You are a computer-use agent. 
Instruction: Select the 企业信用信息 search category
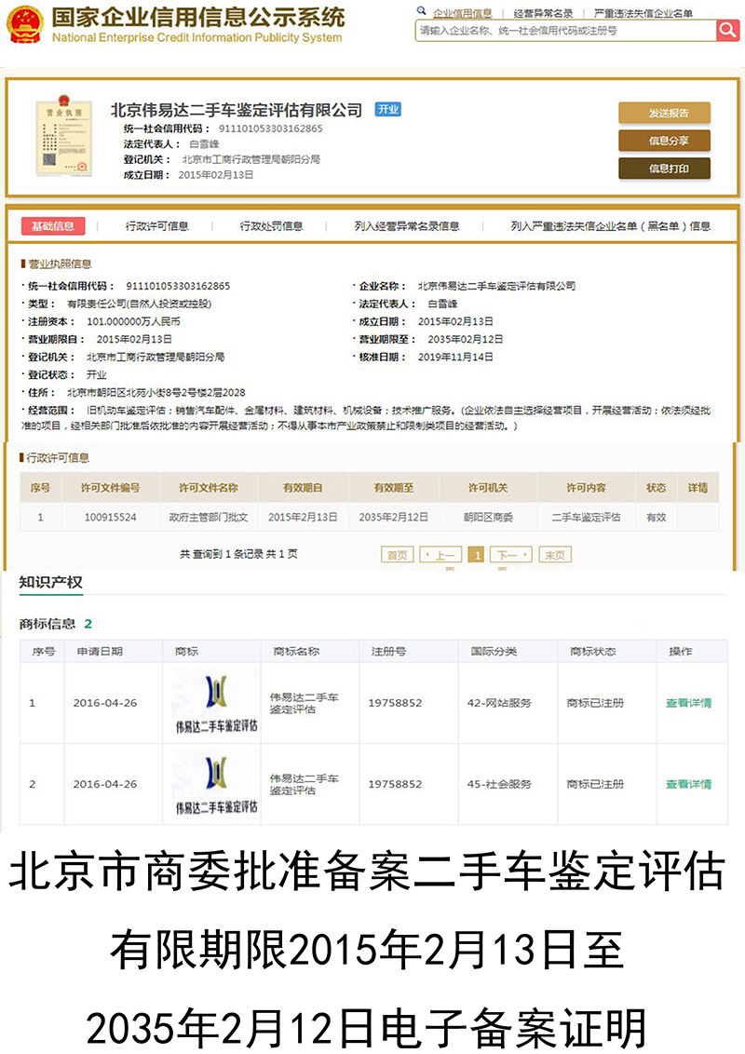coord(462,13)
